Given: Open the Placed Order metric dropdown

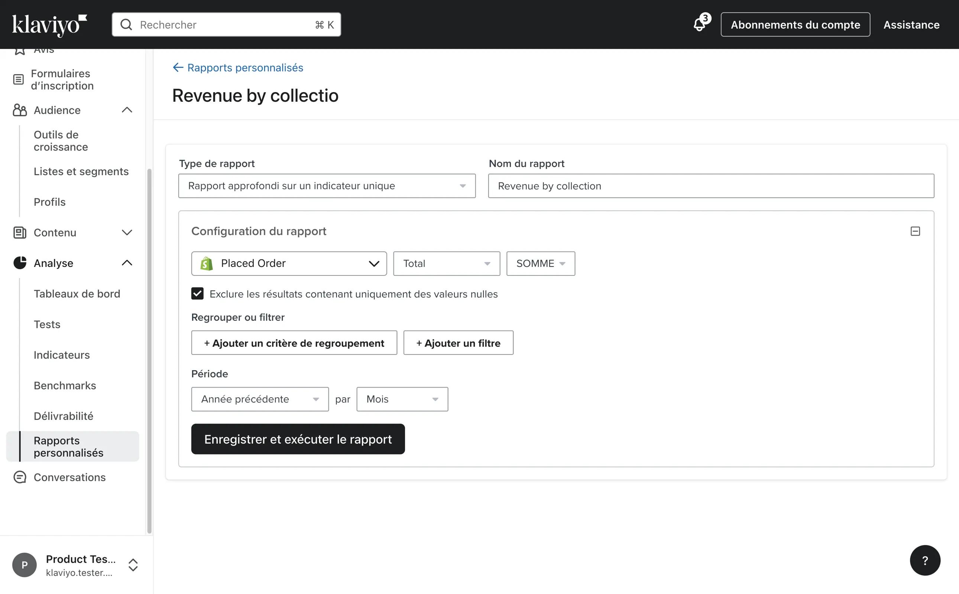Looking at the screenshot, I should point(289,264).
